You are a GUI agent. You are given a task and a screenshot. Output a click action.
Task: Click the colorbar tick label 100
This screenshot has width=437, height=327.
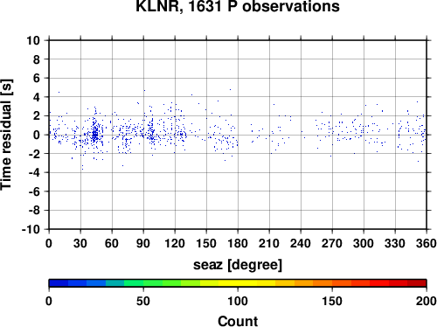[x=238, y=301]
